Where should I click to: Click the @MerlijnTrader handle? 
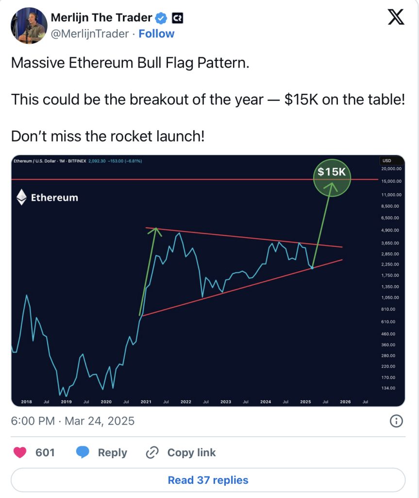pyautogui.click(x=90, y=34)
